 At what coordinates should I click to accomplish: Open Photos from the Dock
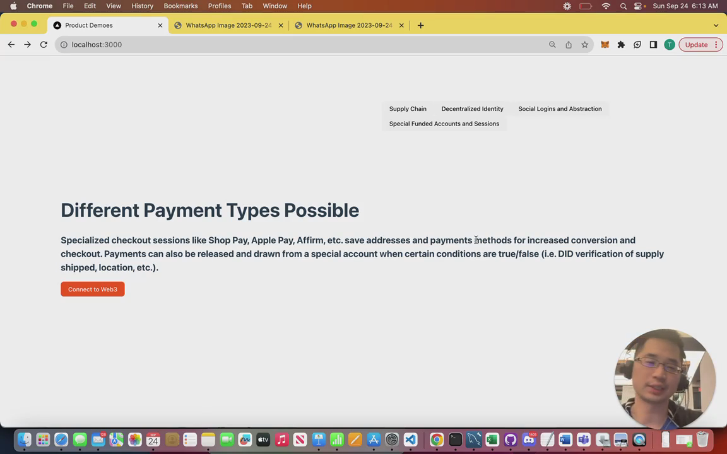click(x=135, y=439)
